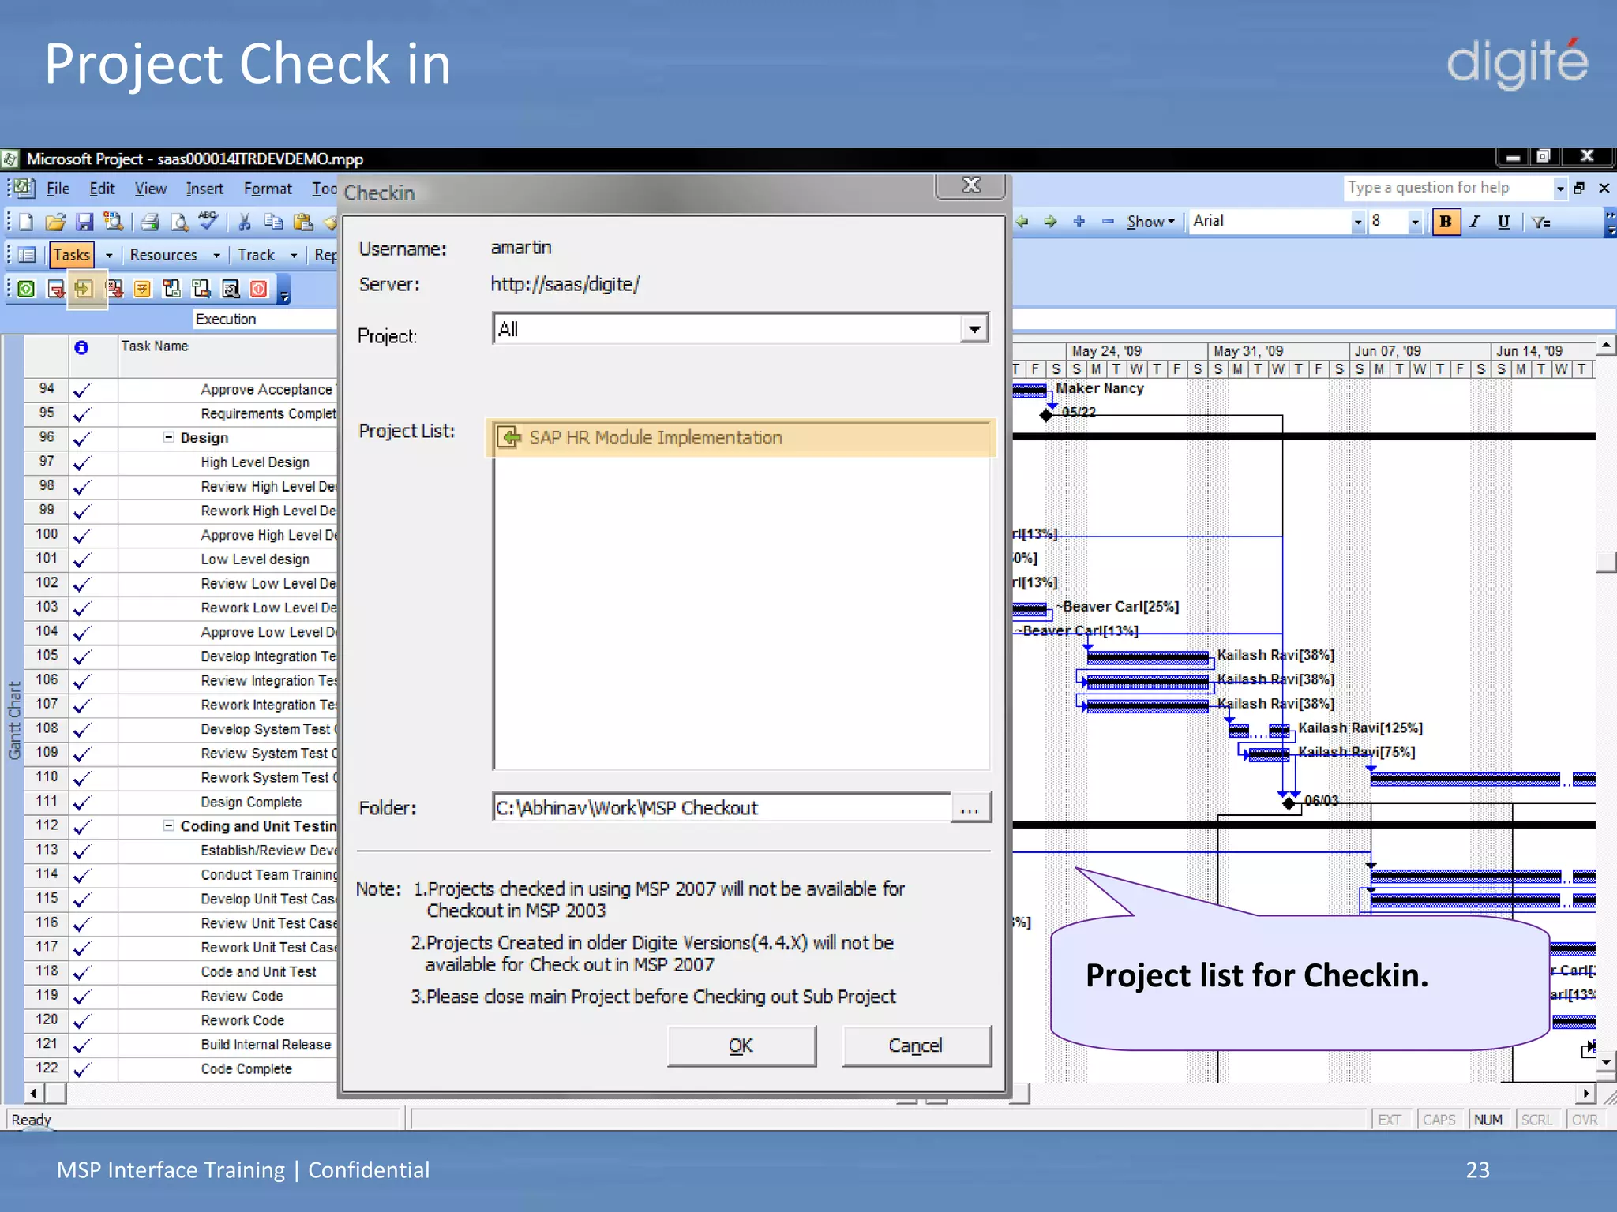
Task: Click the red-corner linked boxes icon
Action: [x=171, y=289]
